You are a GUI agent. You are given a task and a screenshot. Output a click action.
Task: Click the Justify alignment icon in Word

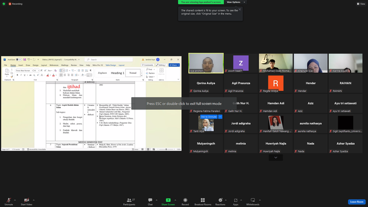pyautogui.click(x=72, y=75)
